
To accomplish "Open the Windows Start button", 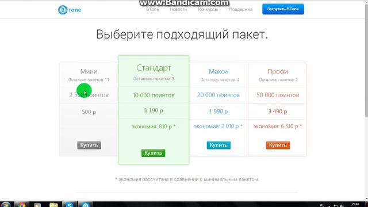I will pos(6,205).
